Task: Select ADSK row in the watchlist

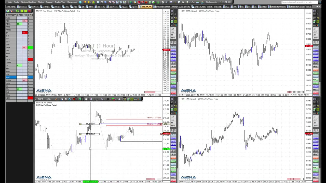Action: 19,24
